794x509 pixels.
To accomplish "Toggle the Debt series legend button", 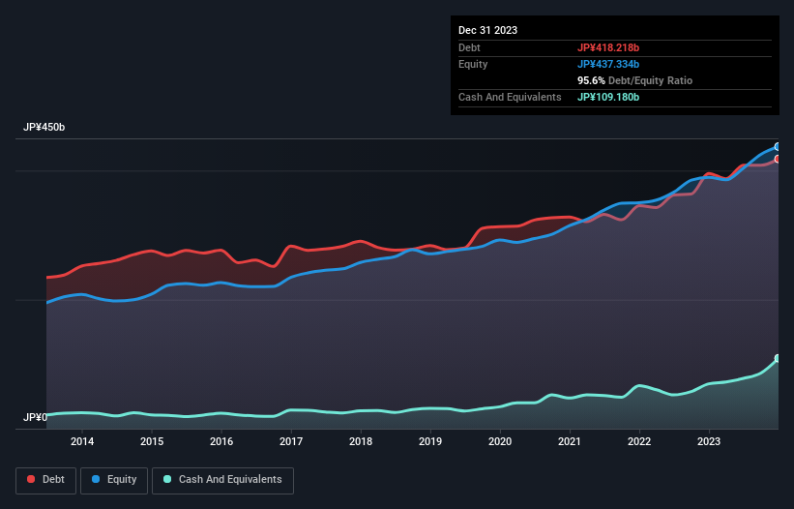I will coord(46,480).
